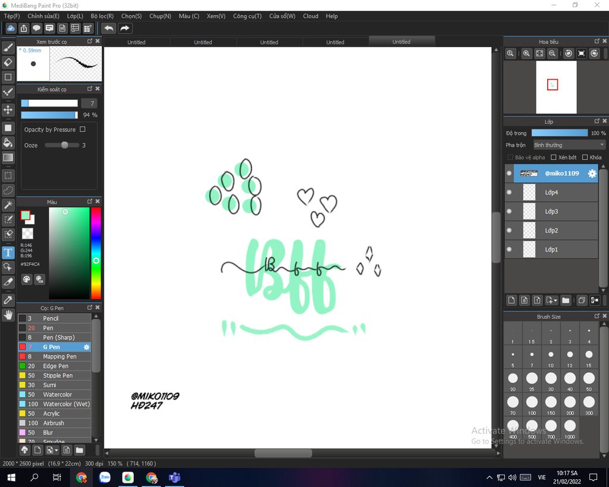The height and width of the screenshot is (487, 609).
Task: Click the brush opacity 94% slider
Action: click(x=49, y=115)
